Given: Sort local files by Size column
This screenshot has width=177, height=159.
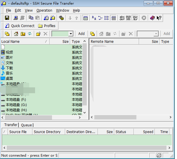Looking at the screenshot, I should coord(60,42).
